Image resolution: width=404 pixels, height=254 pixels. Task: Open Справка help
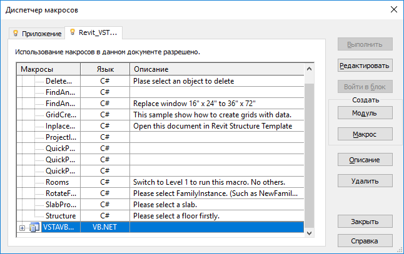365,241
